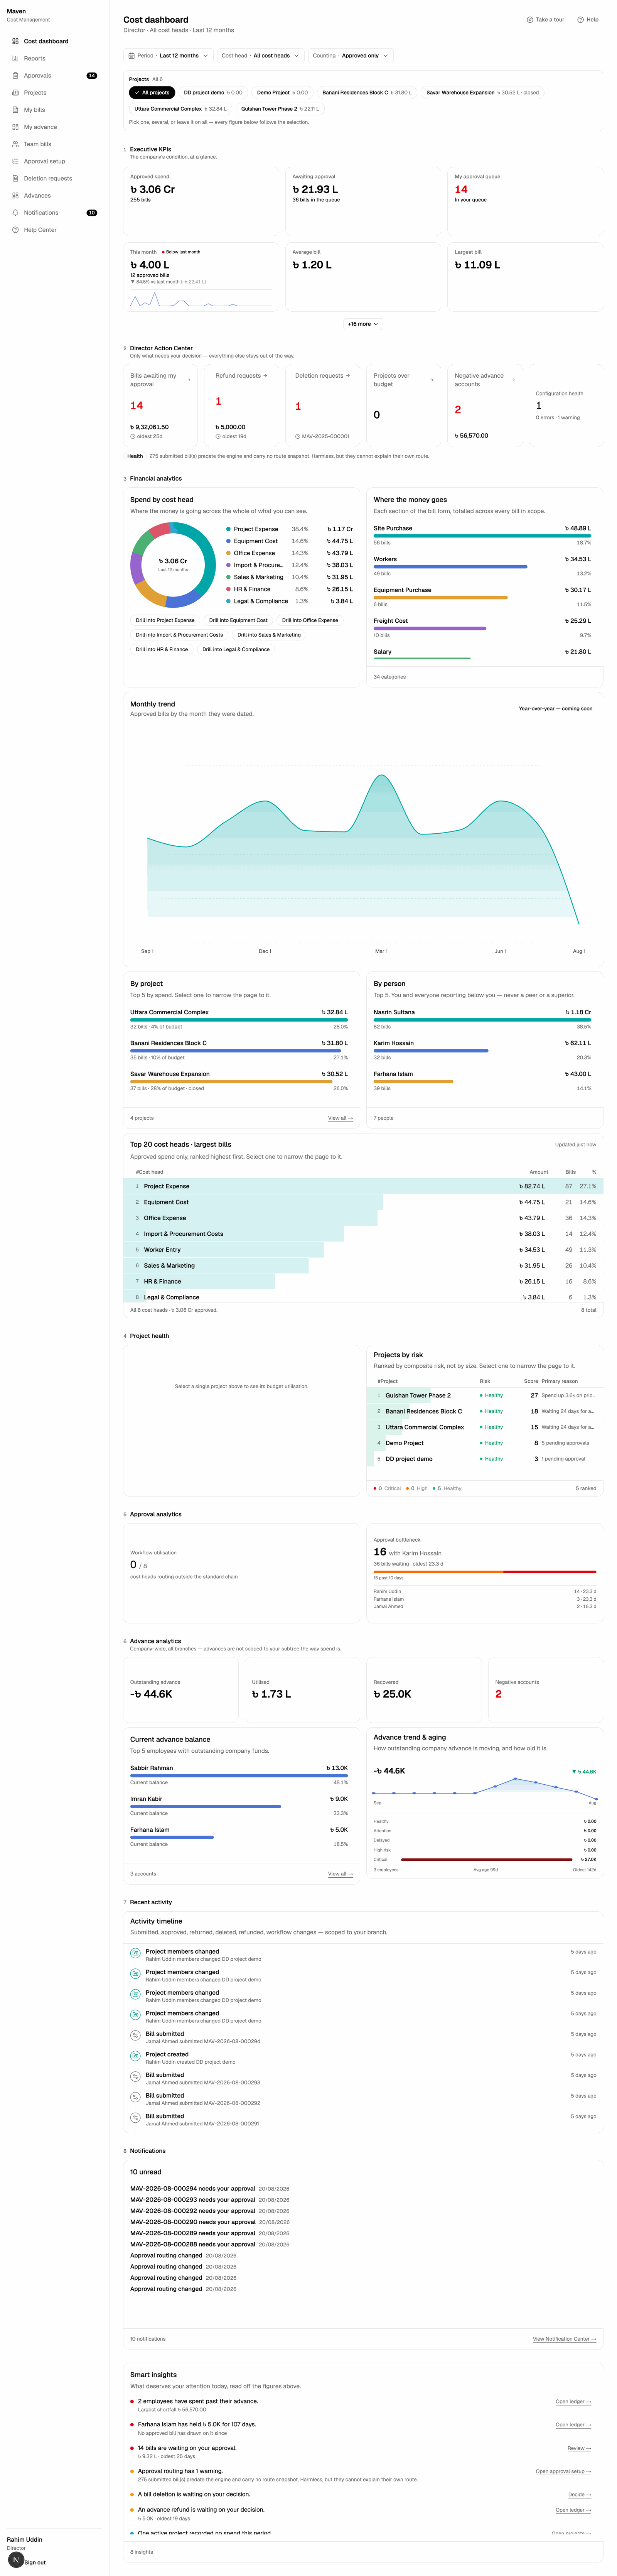The width and height of the screenshot is (617, 2576).
Task: Select Gulshan Tower Phase 2 in risk table
Action: coord(485,1395)
